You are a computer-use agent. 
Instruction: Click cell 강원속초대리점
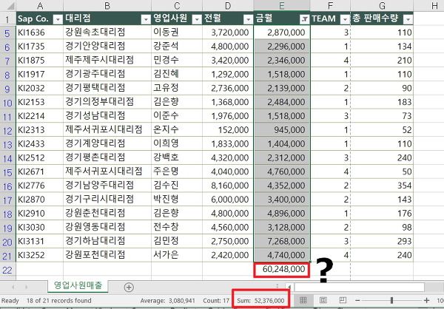point(107,33)
